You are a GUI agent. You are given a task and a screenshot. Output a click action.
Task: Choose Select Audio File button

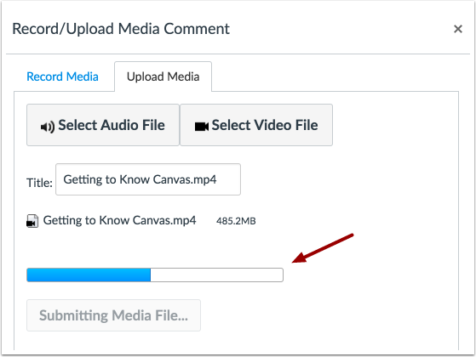[103, 125]
